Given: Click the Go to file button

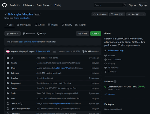Looking at the screenshot, I should pos(82,33).
